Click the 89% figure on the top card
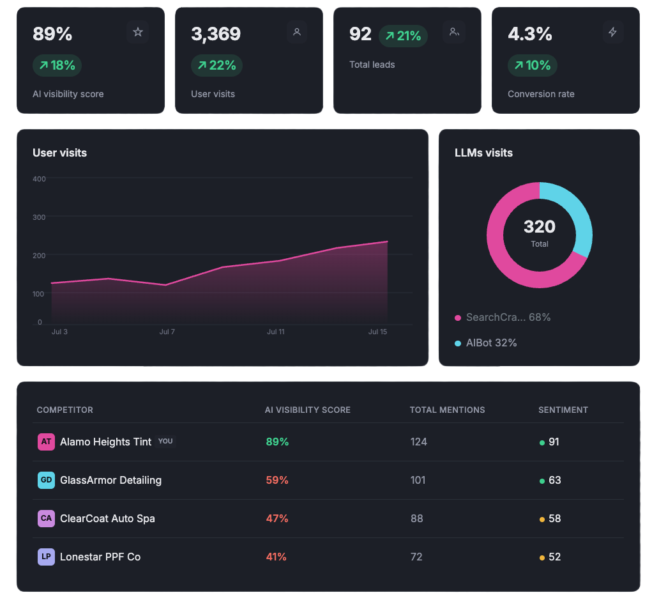The height and width of the screenshot is (602, 652). click(x=52, y=34)
